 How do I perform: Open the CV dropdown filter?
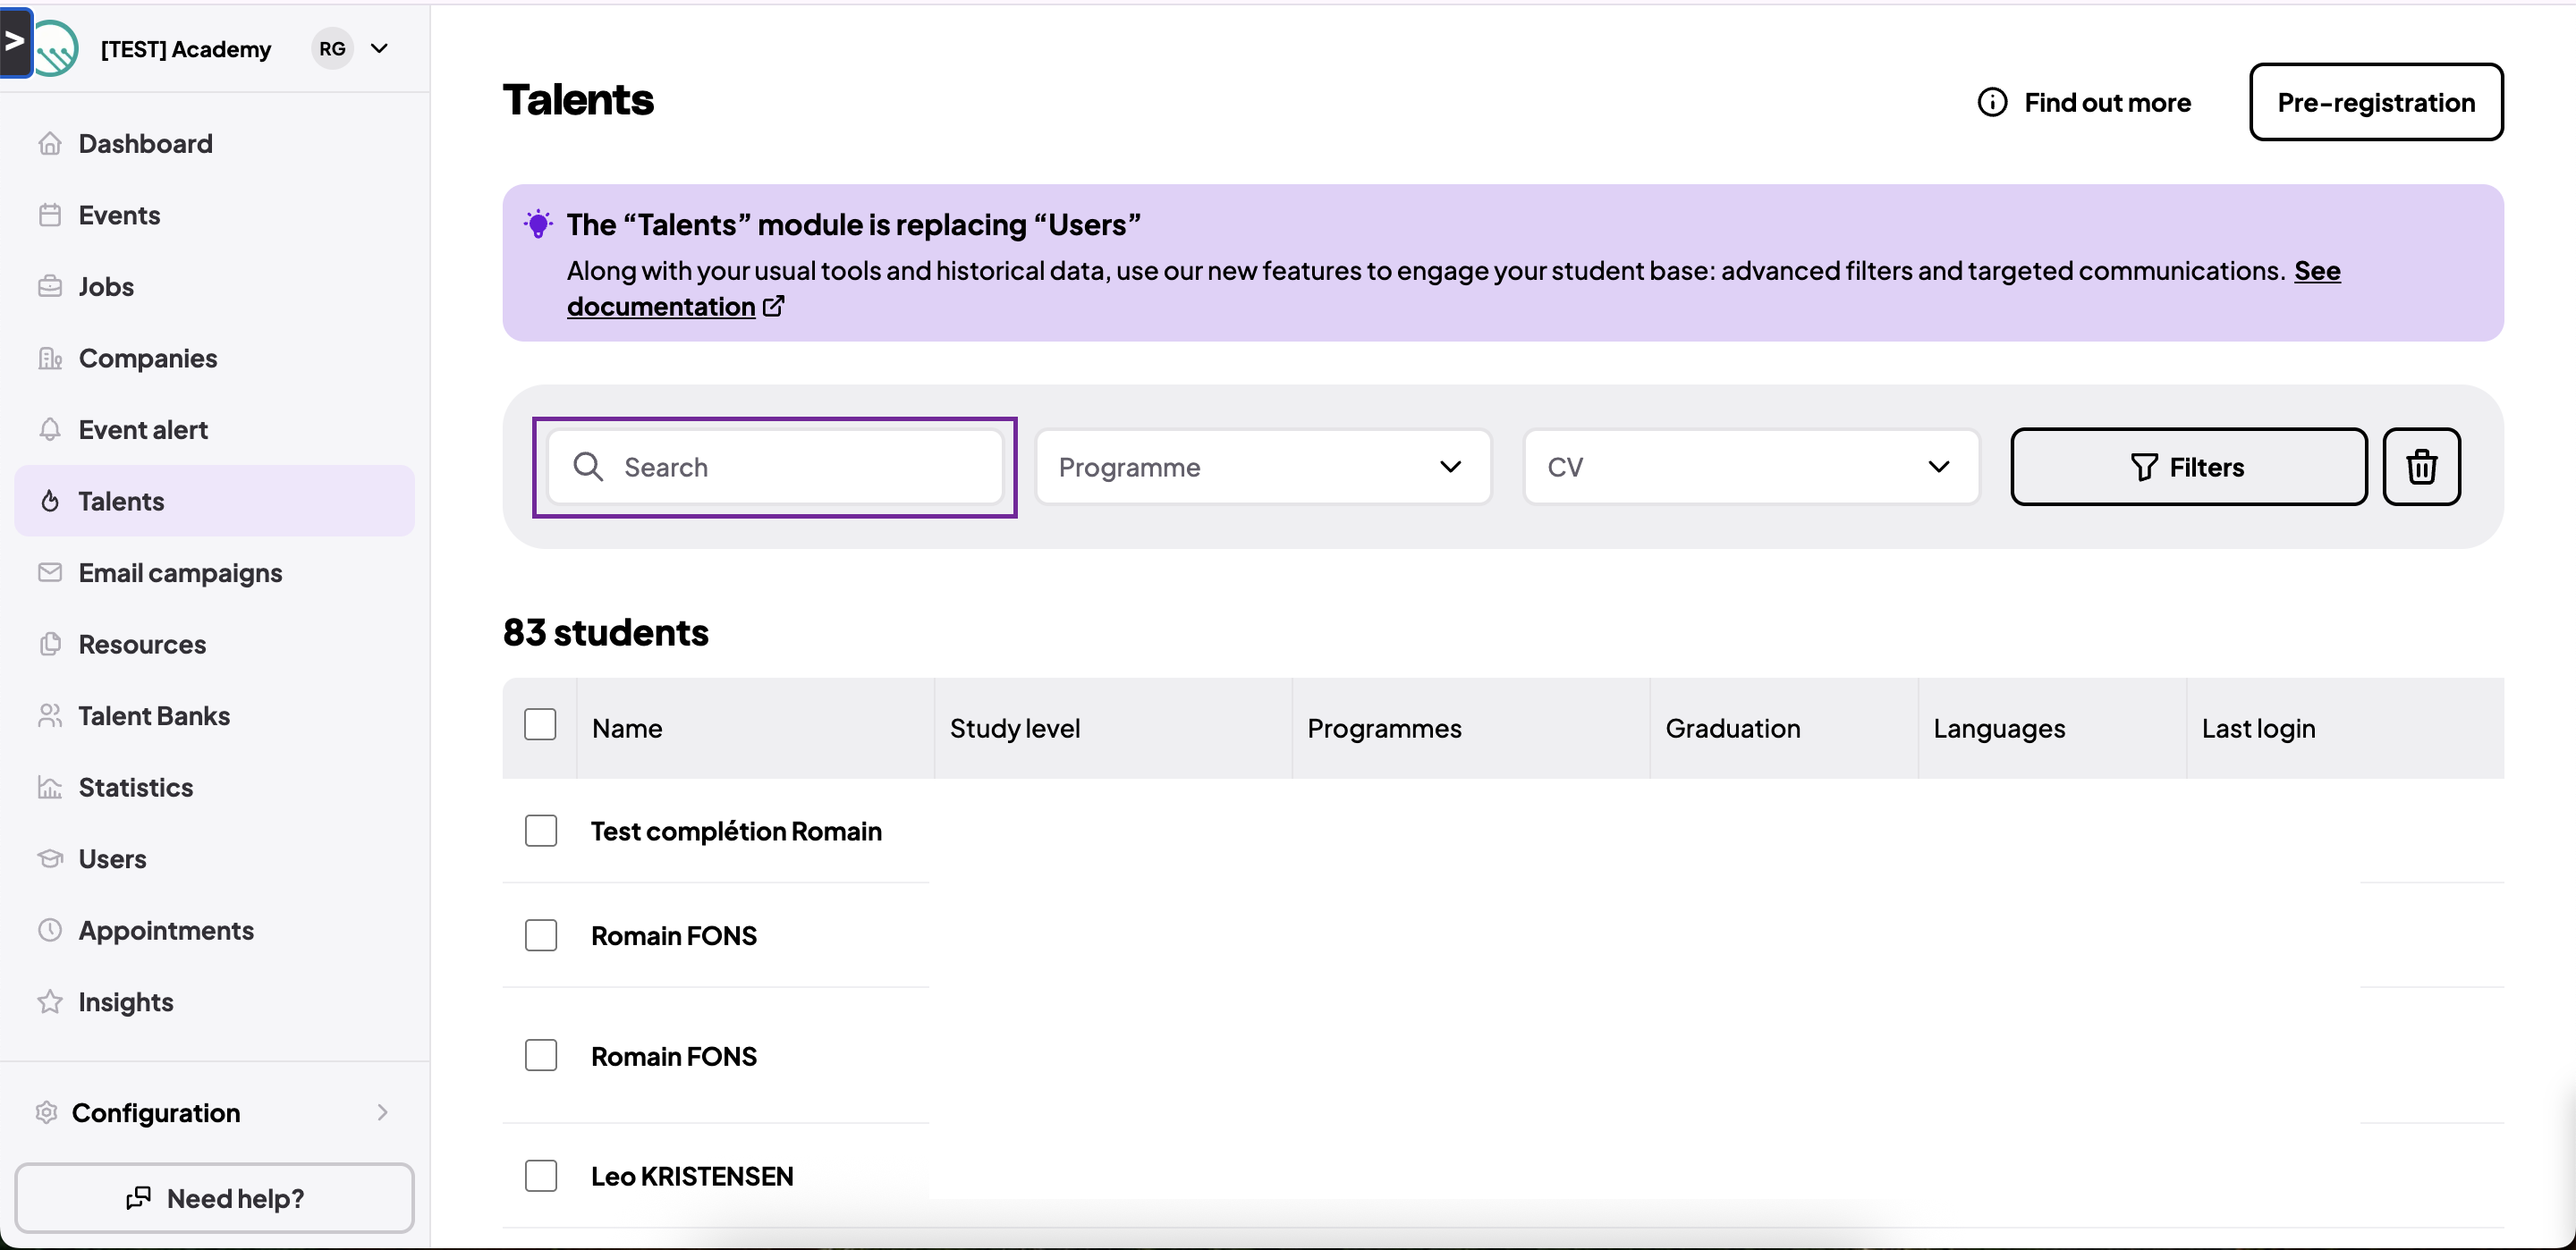tap(1750, 467)
